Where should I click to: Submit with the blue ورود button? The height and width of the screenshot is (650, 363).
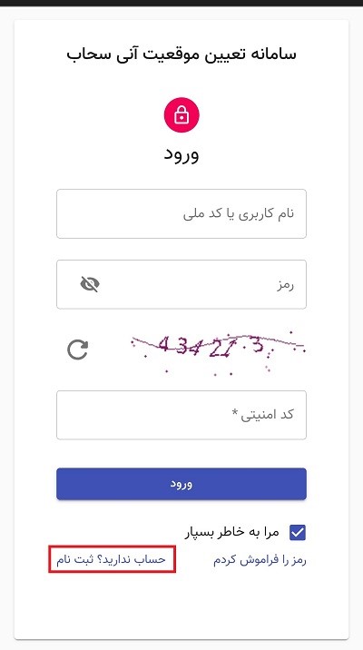[x=181, y=484]
